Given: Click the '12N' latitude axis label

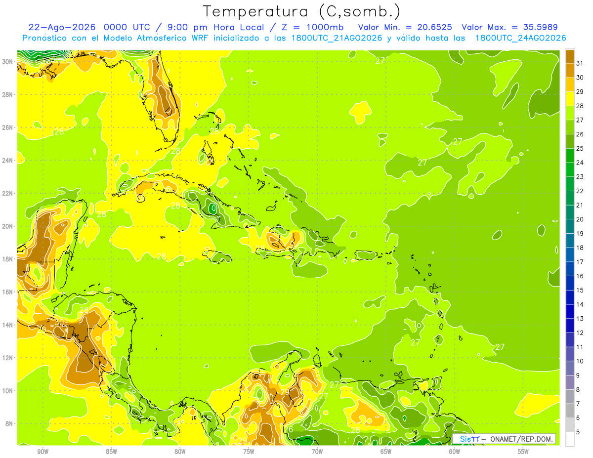Looking at the screenshot, I should coord(8,358).
